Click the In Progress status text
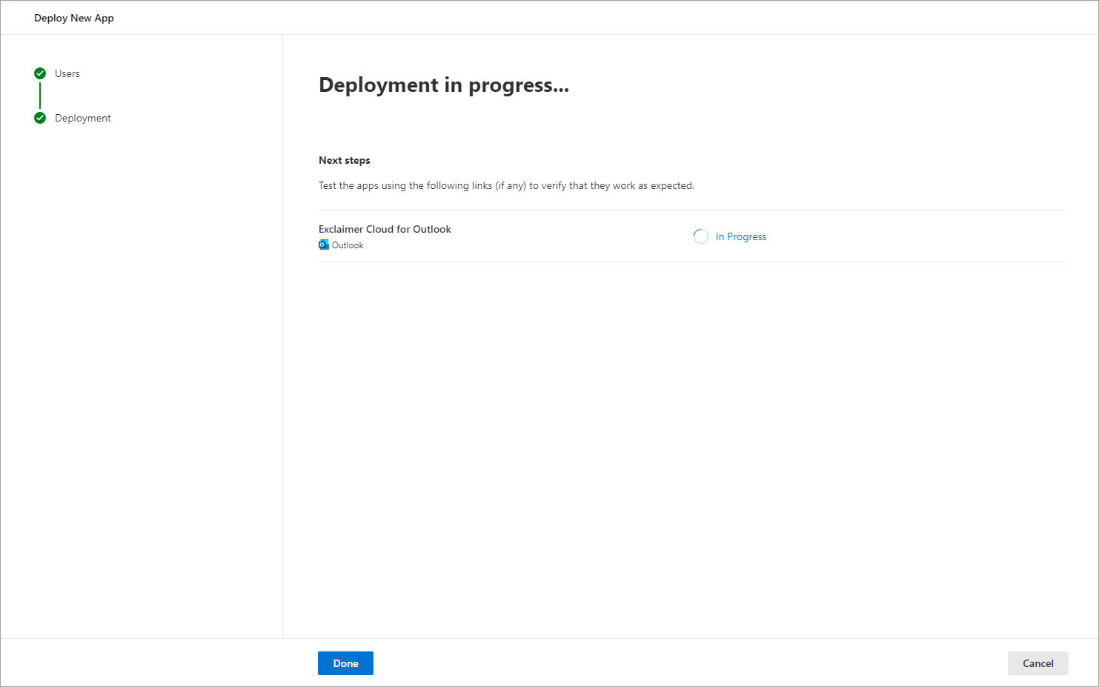The height and width of the screenshot is (687, 1099). coord(741,236)
